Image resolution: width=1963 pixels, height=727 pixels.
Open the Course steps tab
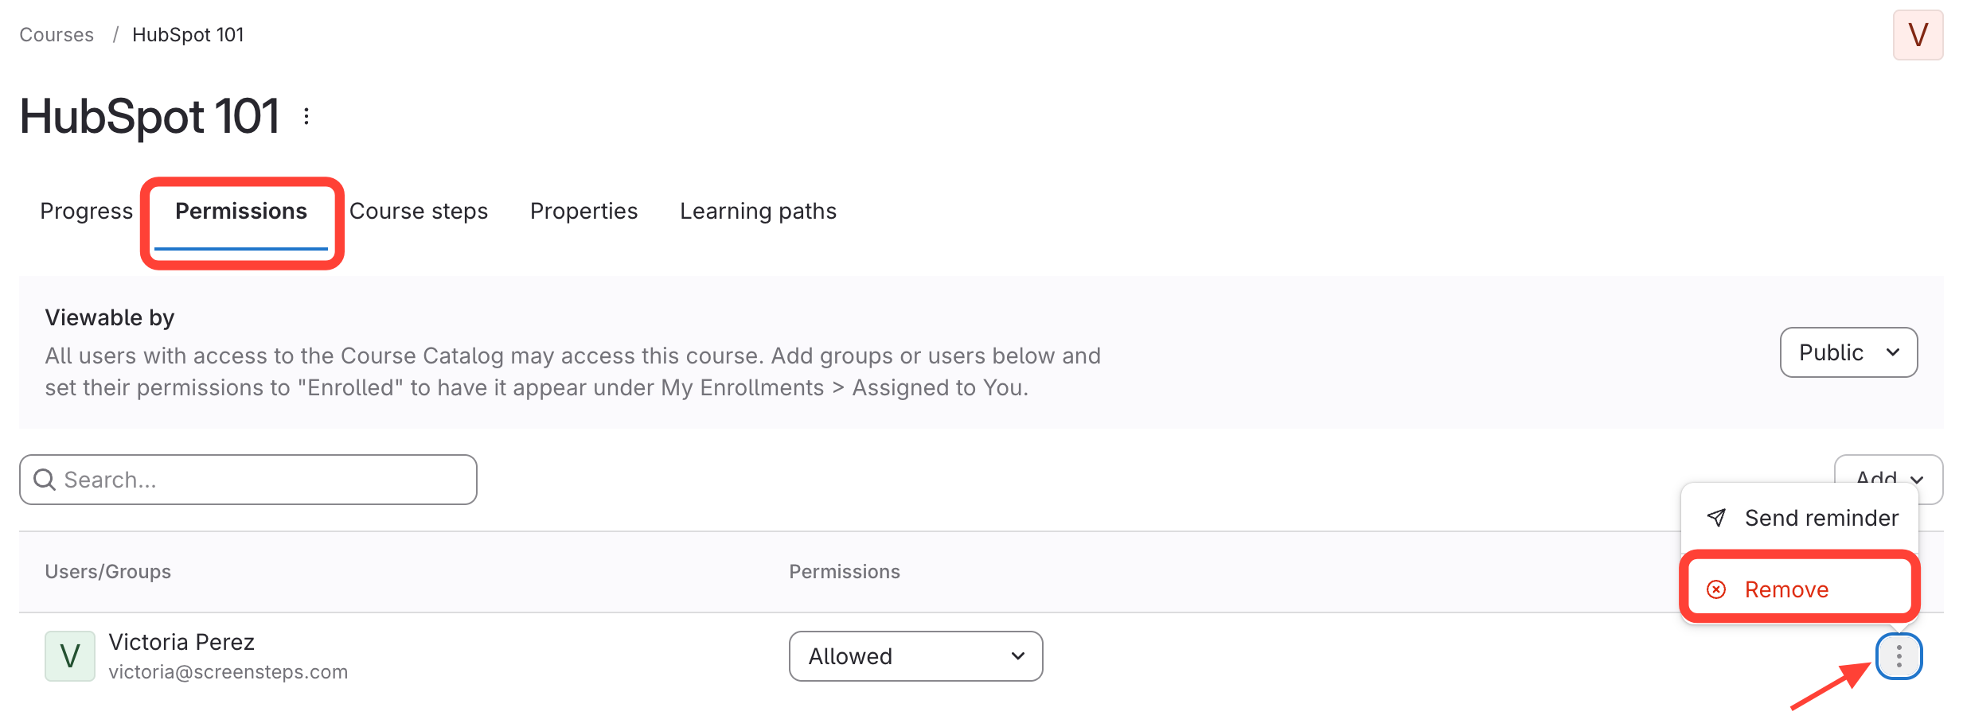tap(419, 212)
